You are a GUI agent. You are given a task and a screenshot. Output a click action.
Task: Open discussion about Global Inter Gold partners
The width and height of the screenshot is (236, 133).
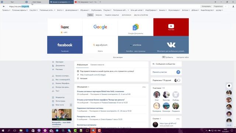(x=100, y=91)
